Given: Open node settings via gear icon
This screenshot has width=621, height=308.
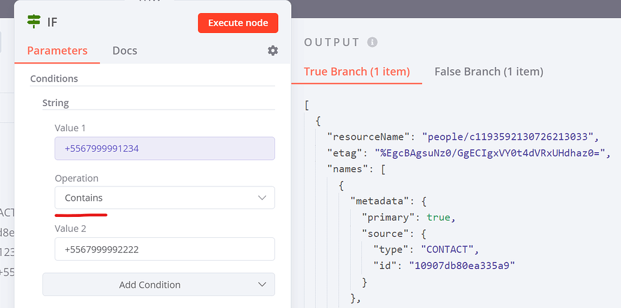Looking at the screenshot, I should pyautogui.click(x=273, y=51).
